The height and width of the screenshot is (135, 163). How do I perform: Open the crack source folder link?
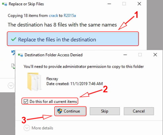pos(53,16)
